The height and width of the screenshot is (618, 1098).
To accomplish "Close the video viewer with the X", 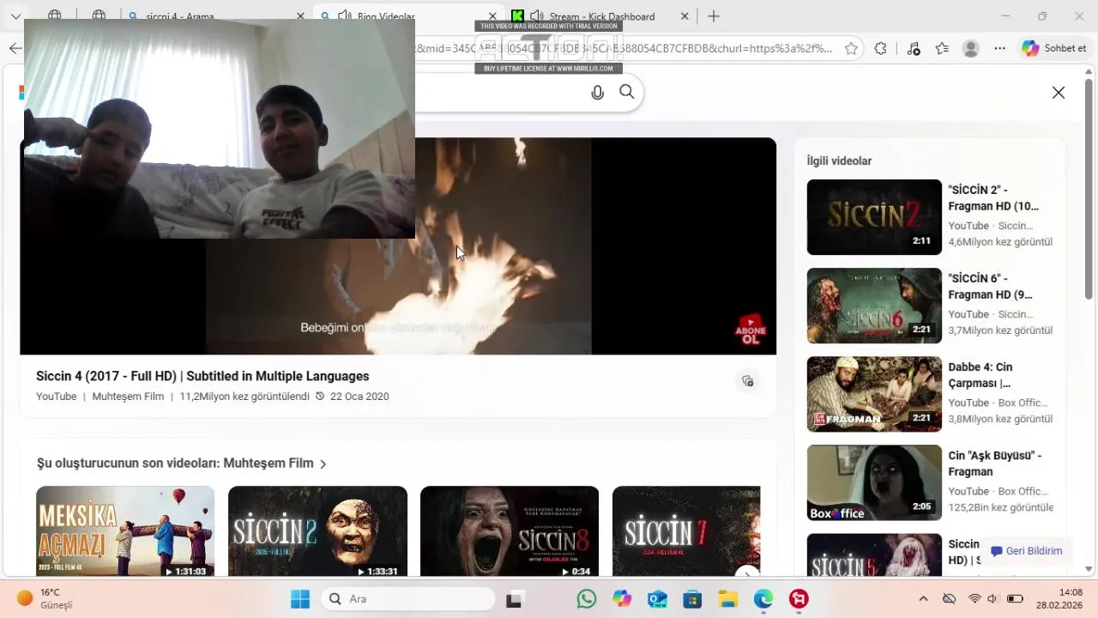I will coord(1059,93).
